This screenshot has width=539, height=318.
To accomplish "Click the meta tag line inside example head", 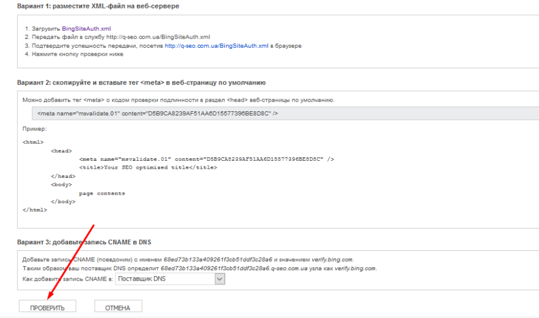I will click(206, 159).
